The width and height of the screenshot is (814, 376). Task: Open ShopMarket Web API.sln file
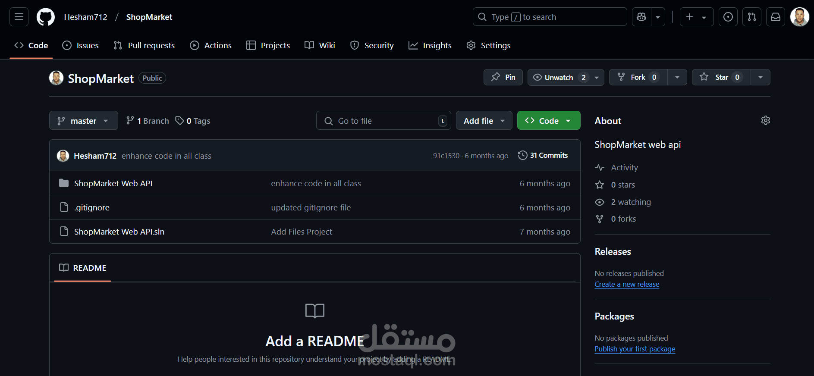click(x=119, y=232)
